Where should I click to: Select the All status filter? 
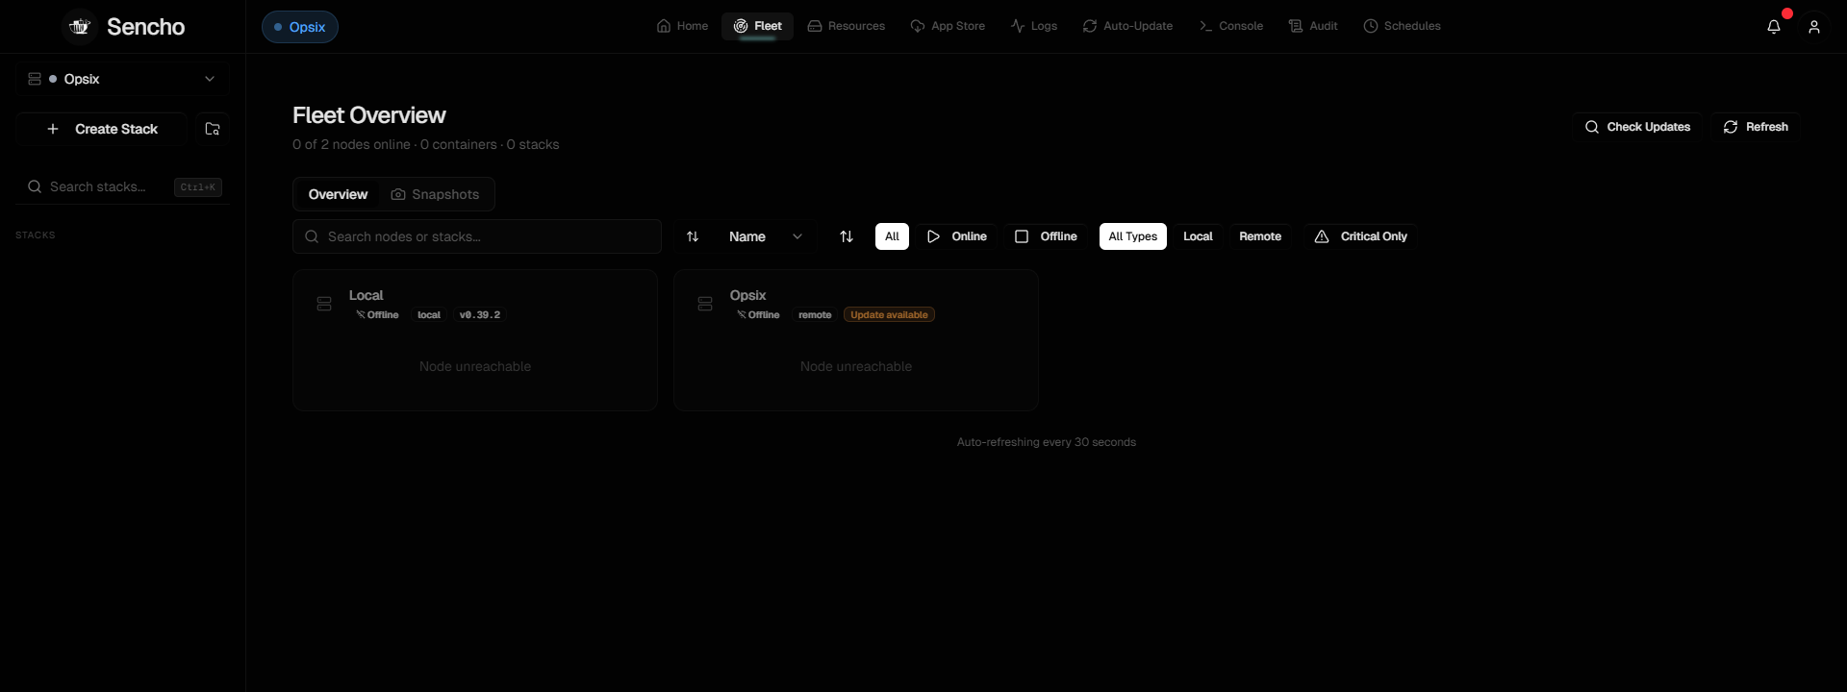(892, 236)
